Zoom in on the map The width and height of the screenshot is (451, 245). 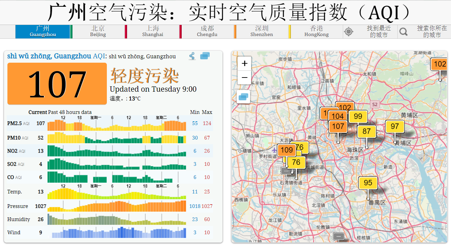pyautogui.click(x=244, y=63)
